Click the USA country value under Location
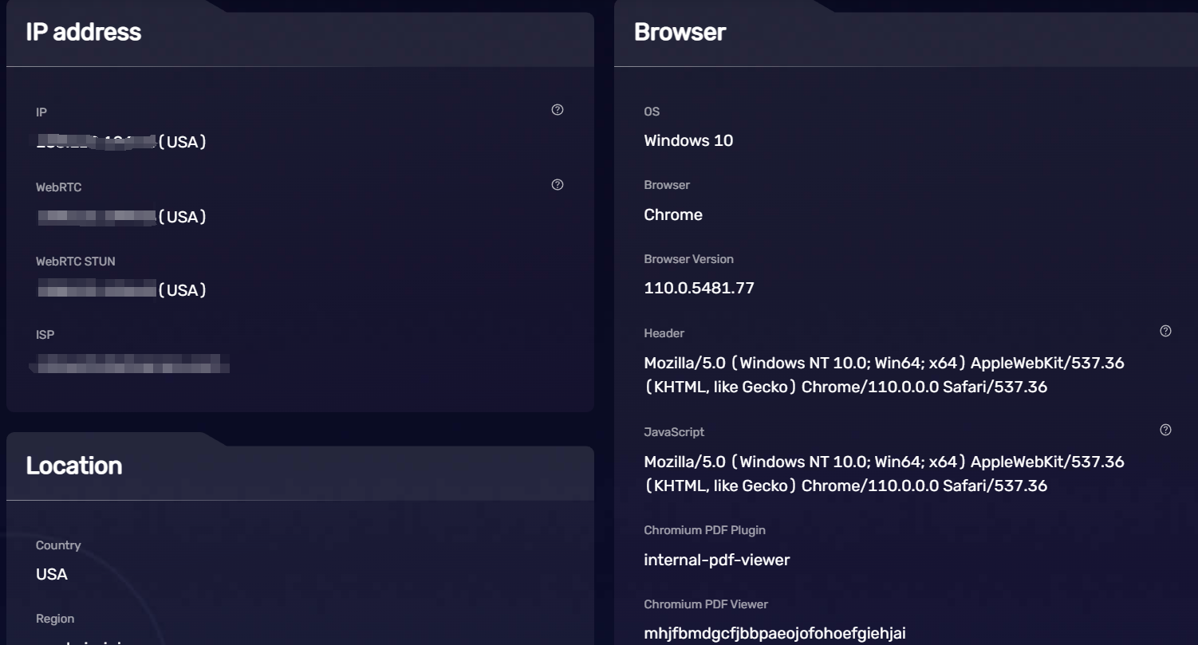Viewport: 1198px width, 645px height. [51, 574]
